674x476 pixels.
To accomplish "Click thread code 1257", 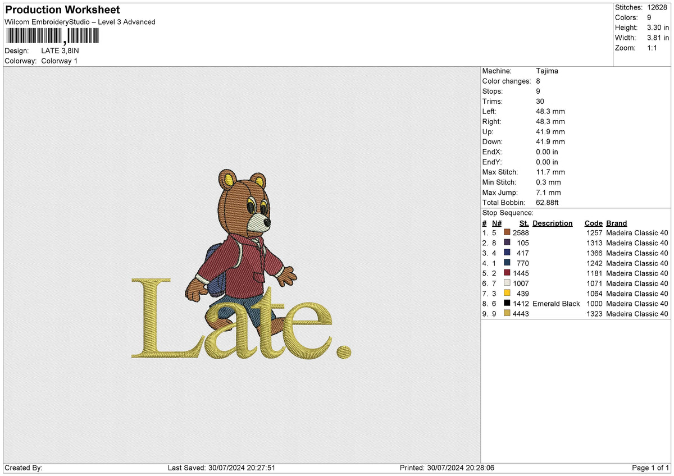I will point(594,233).
